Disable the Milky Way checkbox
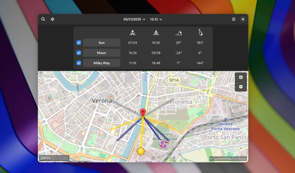 (79, 63)
